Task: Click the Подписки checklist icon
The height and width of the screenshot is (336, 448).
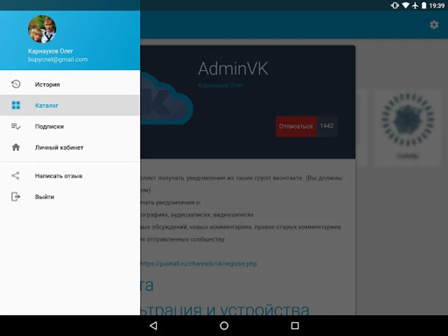Action: pyautogui.click(x=16, y=127)
